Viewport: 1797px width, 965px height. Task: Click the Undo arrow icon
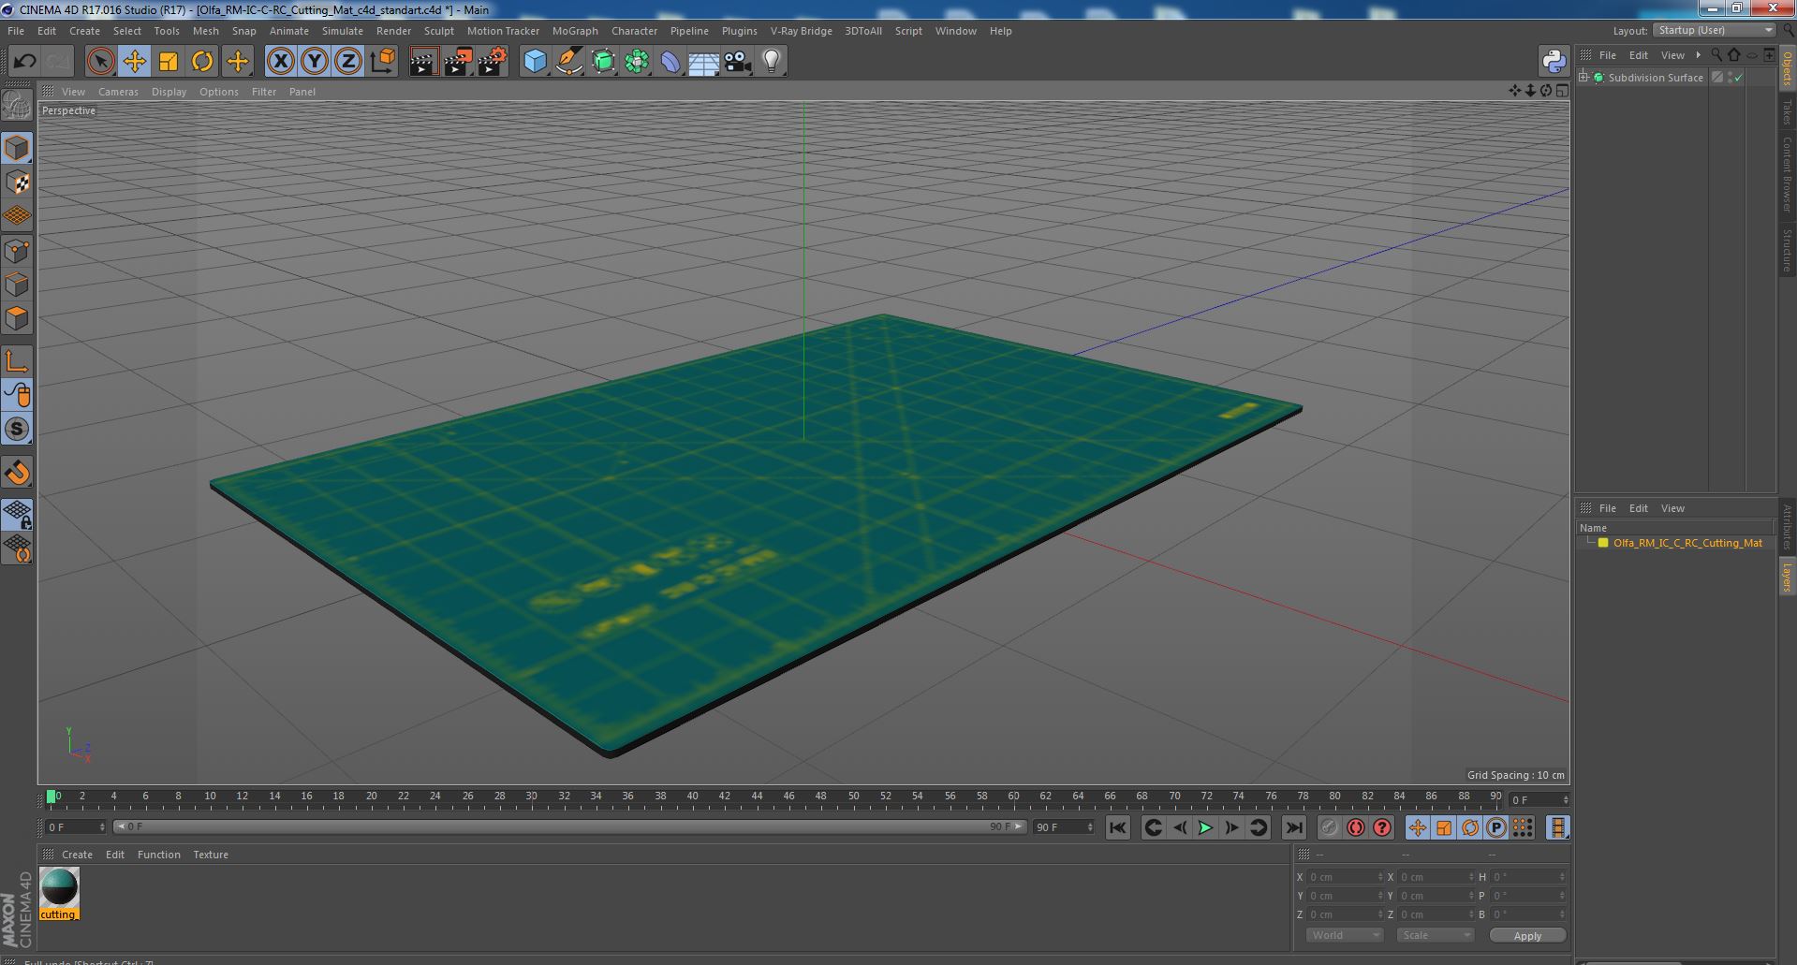(24, 62)
